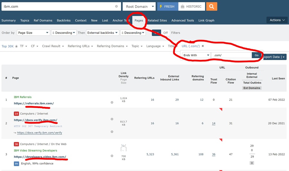Click the red 36 Trust Flow topic badge
This screenshot has width=289, height=171.
16,144
